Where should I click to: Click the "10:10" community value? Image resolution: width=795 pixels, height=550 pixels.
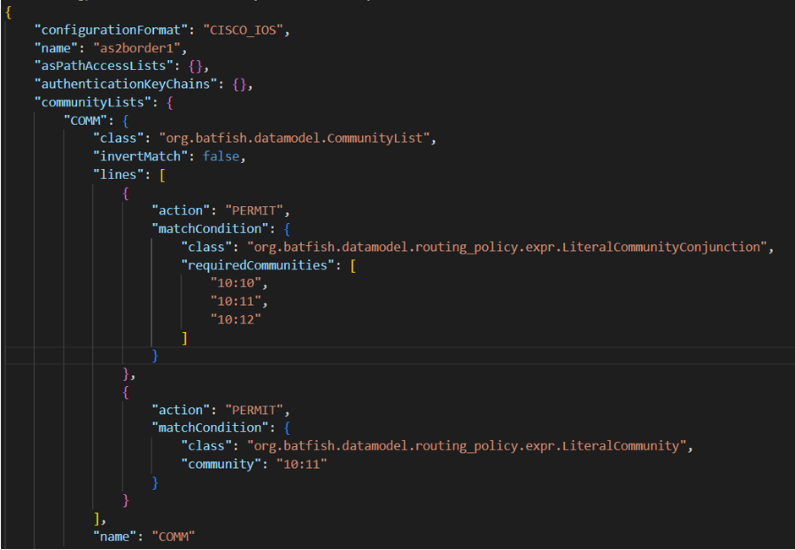click(x=238, y=283)
